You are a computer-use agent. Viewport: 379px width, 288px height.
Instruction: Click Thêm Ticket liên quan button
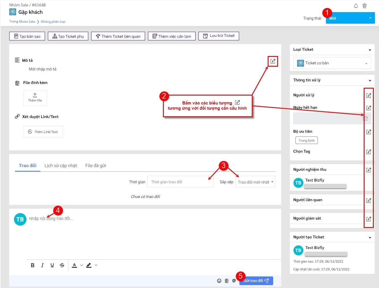tap(118, 36)
